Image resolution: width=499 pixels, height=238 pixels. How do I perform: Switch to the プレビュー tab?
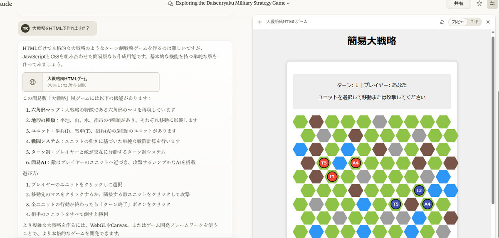pos(458,22)
